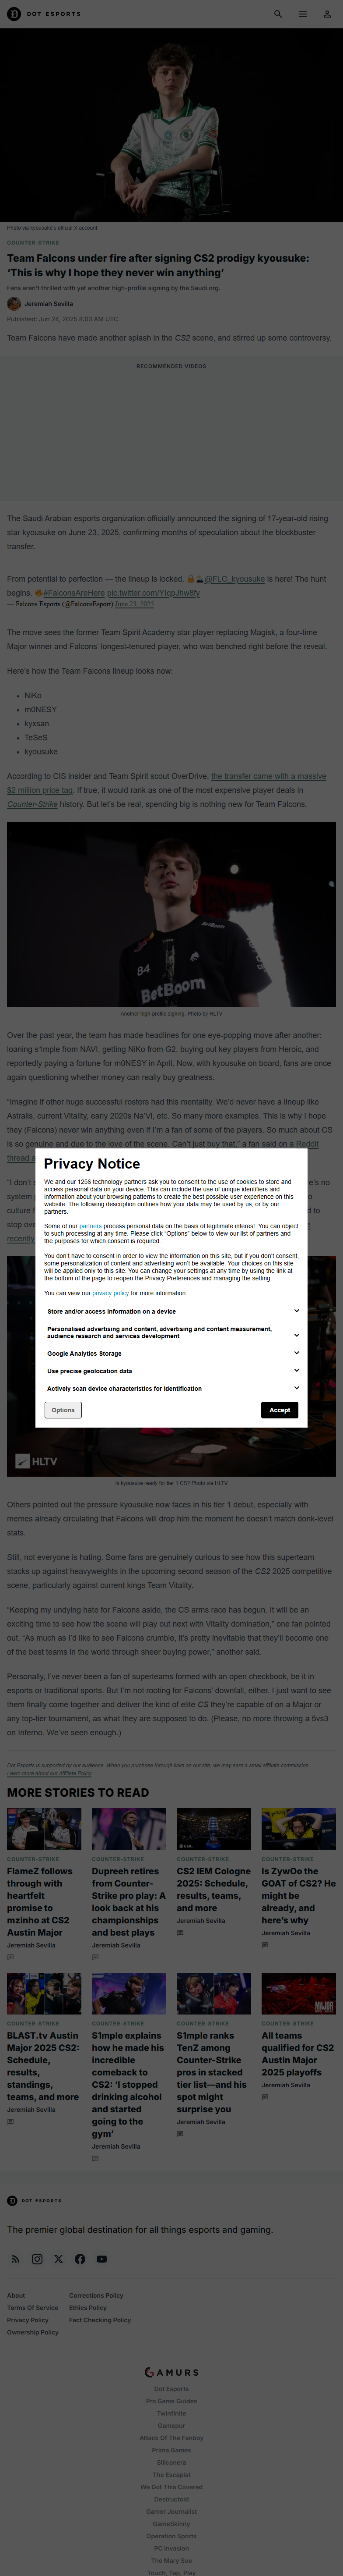Expand the 'Google Analytics Storage' section
Screen dimensions: 343x2576
tap(296, 1353)
